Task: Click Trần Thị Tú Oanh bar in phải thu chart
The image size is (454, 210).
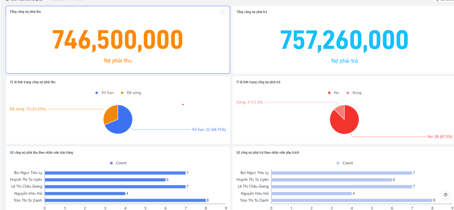Action: (125, 200)
